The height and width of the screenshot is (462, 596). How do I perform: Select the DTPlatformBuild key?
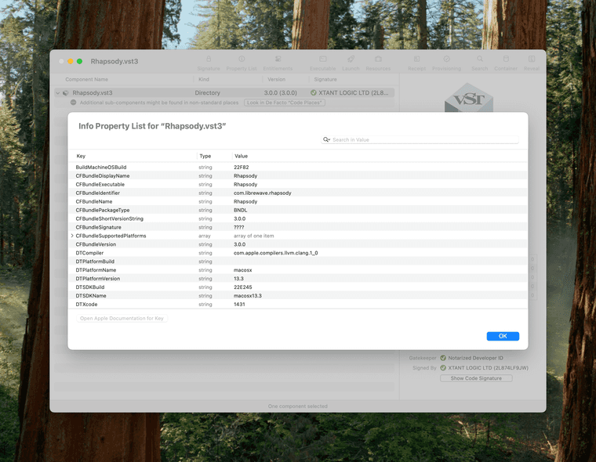(x=95, y=262)
